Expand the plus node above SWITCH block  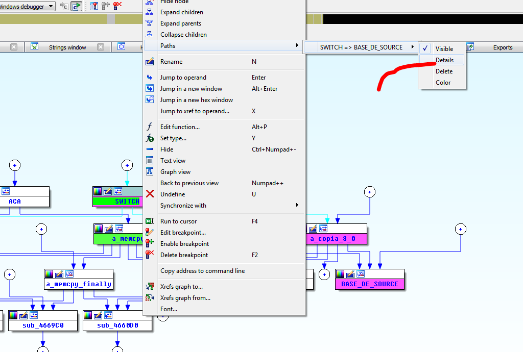(x=127, y=165)
